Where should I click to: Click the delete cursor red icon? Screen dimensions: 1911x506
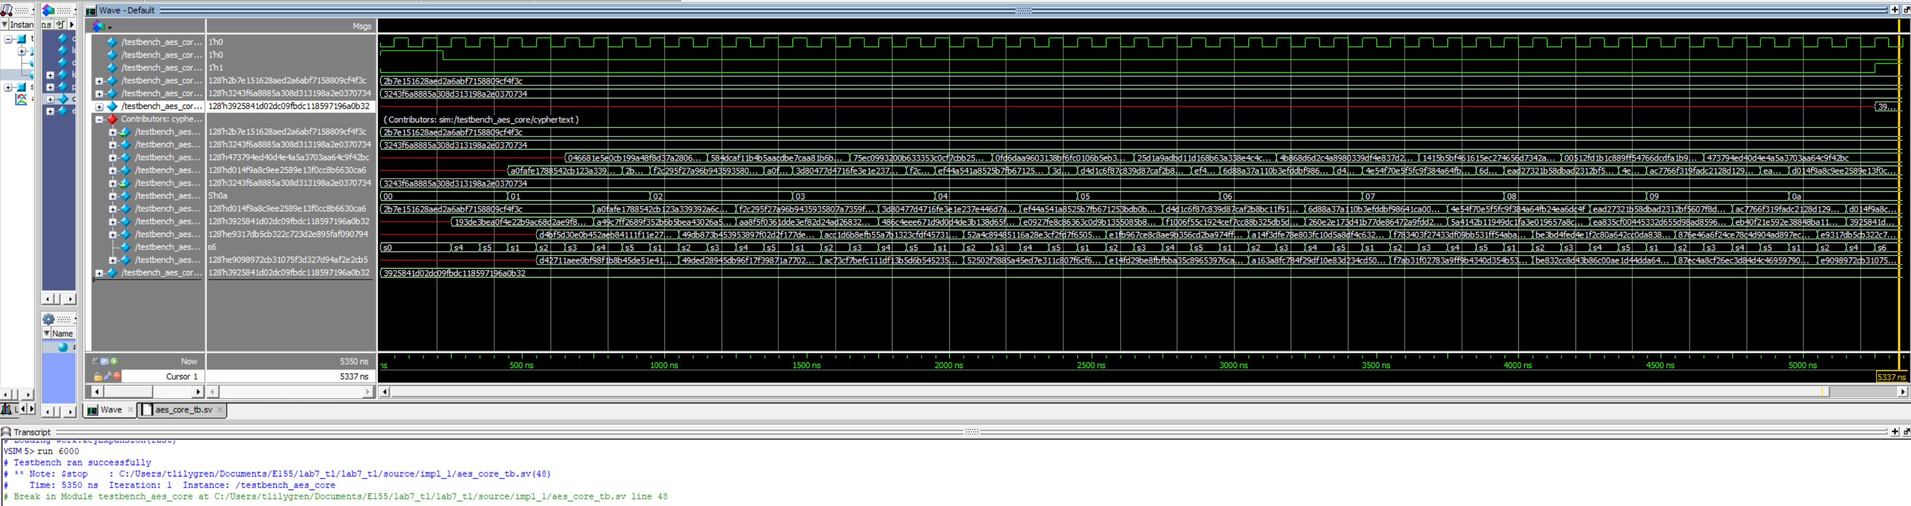click(x=117, y=376)
